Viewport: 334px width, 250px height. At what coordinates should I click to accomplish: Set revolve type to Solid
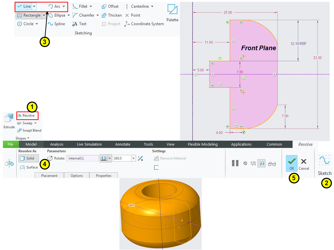[29, 158]
